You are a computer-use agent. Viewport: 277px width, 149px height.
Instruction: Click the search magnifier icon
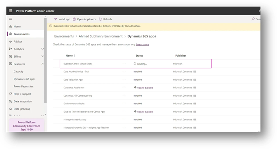point(253,19)
